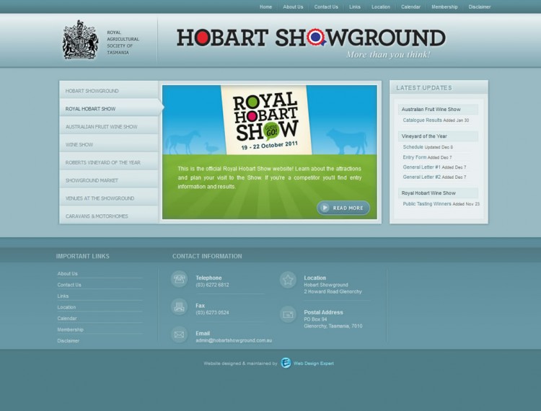
Task: Click the Read More button
Action: (x=343, y=208)
